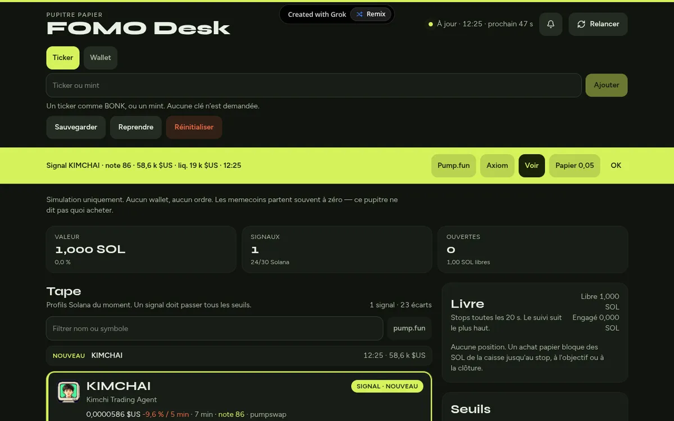Image resolution: width=674 pixels, height=421 pixels.
Task: Click the Relancer refresh button
Action: (598, 24)
